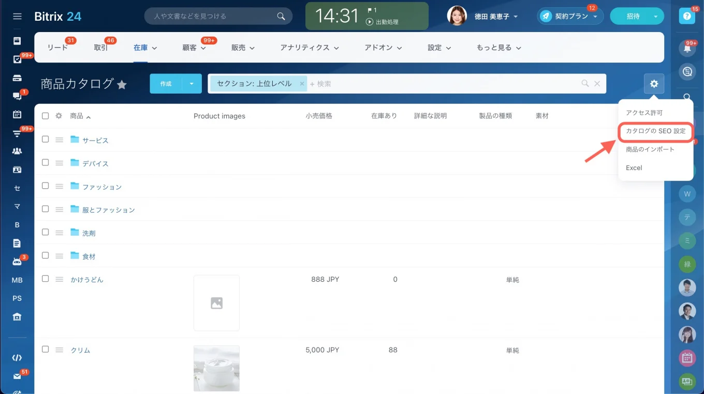Expand the 在庫 navigation dropdown
The height and width of the screenshot is (394, 704).
[x=145, y=47]
